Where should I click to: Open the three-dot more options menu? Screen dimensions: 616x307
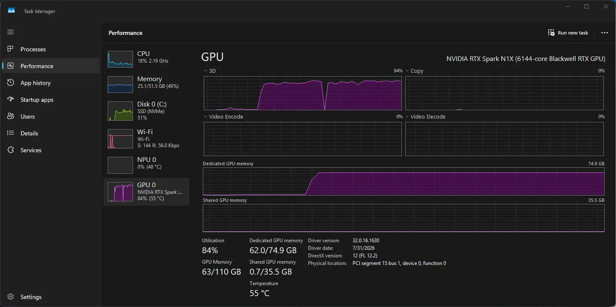tap(605, 33)
